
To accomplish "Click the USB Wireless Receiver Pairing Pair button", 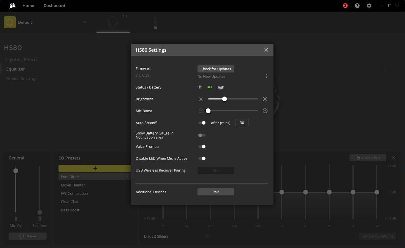I will point(216,170).
